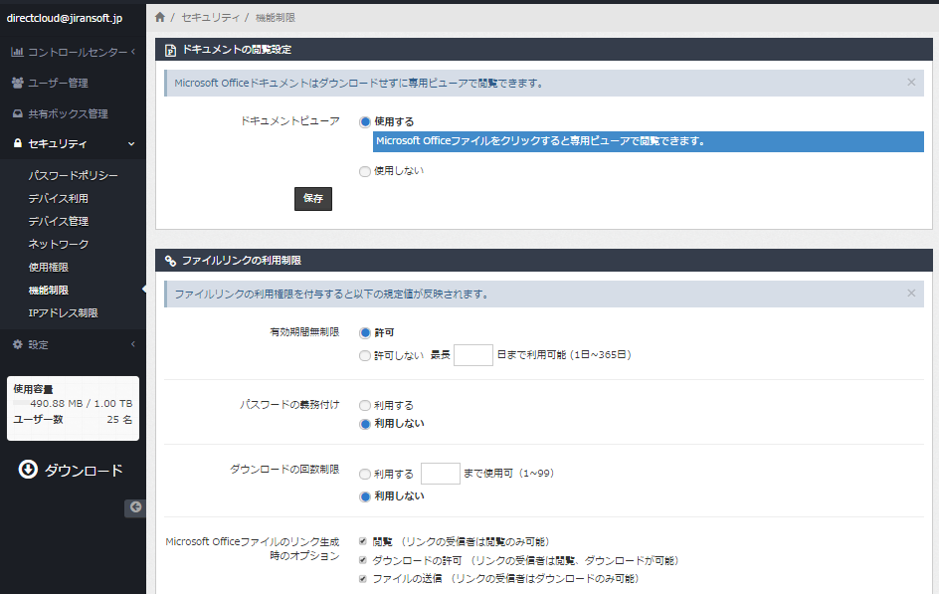Click the link icon in ファイルリンクの利用制限 header
Image resolution: width=939 pixels, height=594 pixels.
pos(171,261)
